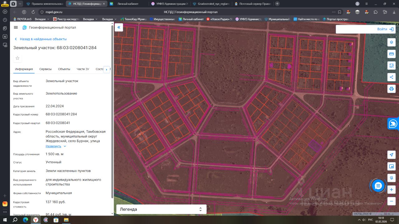
Task: Zoom out the map with minus button
Action: (392, 201)
